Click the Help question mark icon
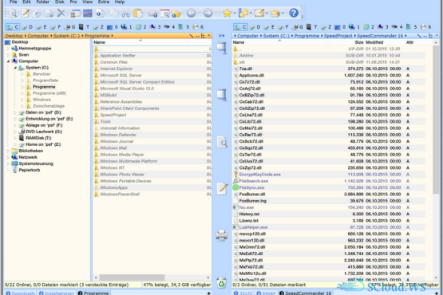 (x=294, y=13)
